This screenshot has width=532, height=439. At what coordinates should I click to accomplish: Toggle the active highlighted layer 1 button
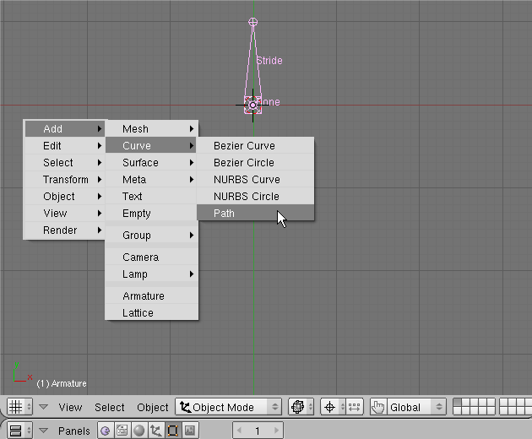pos(458,403)
